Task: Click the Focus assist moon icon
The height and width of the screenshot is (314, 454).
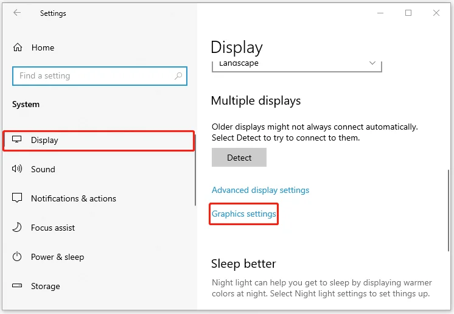Action: click(17, 228)
